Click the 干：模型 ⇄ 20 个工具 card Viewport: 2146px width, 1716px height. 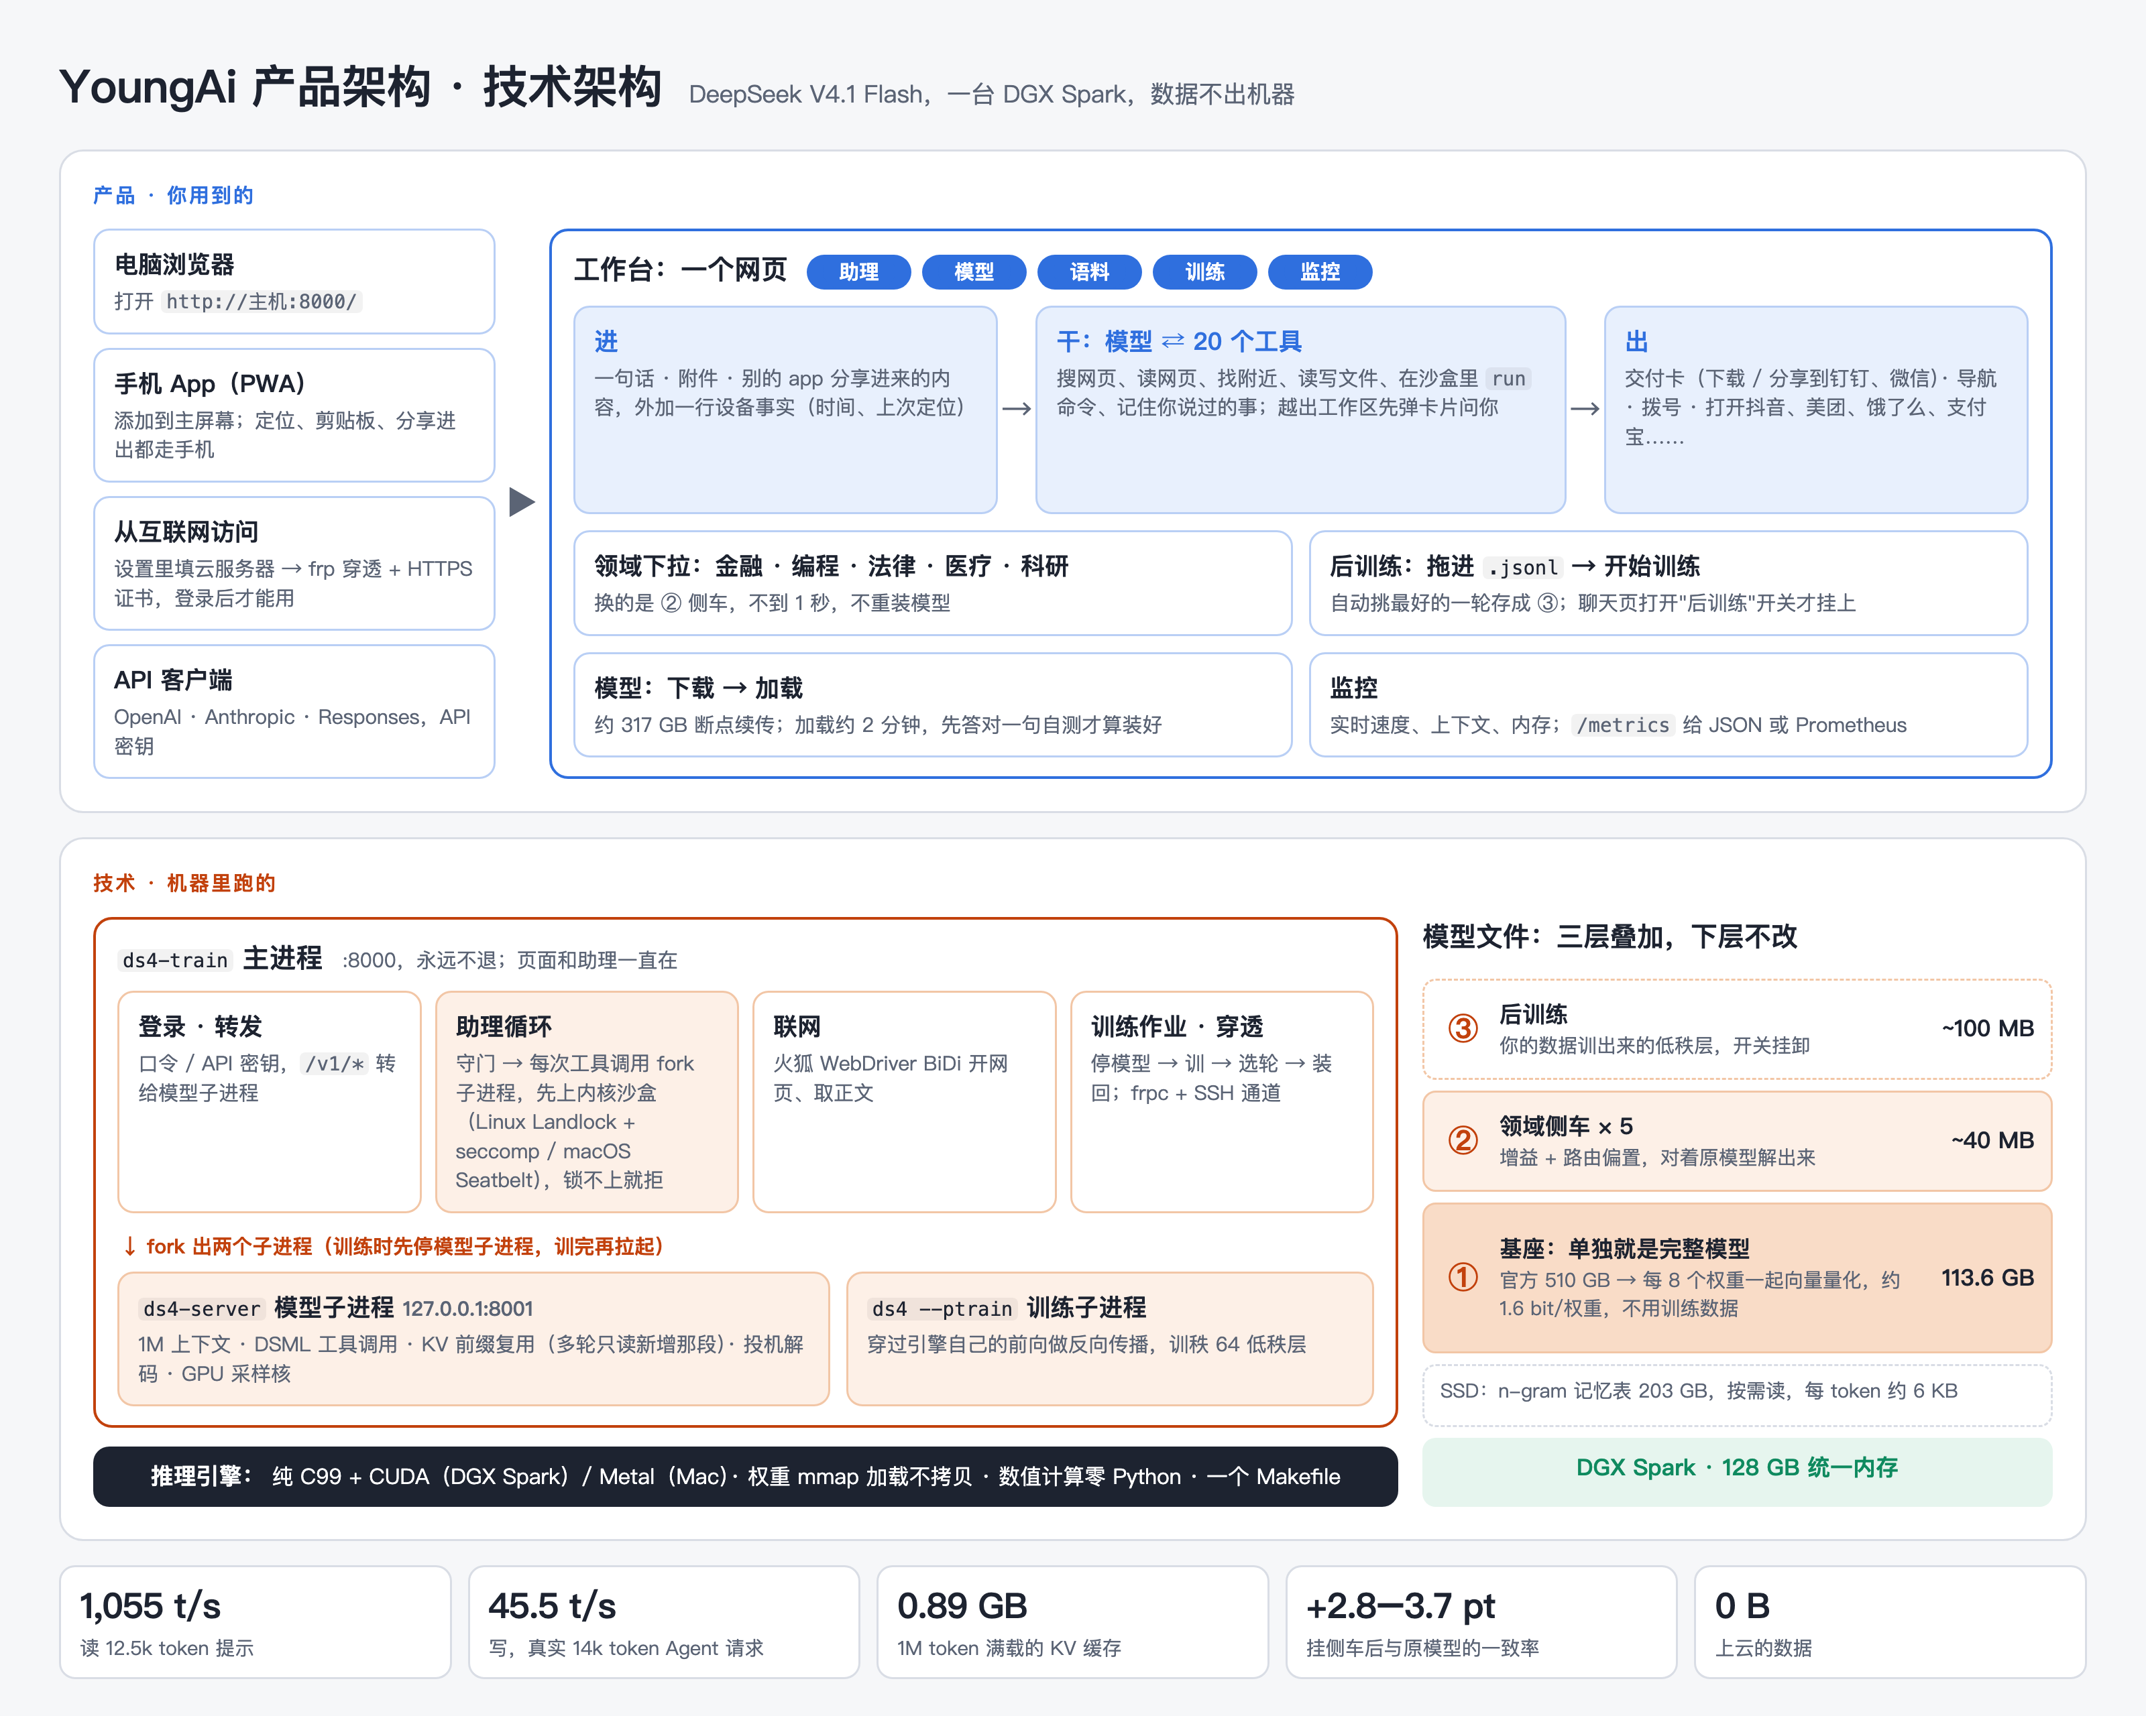coord(1300,410)
